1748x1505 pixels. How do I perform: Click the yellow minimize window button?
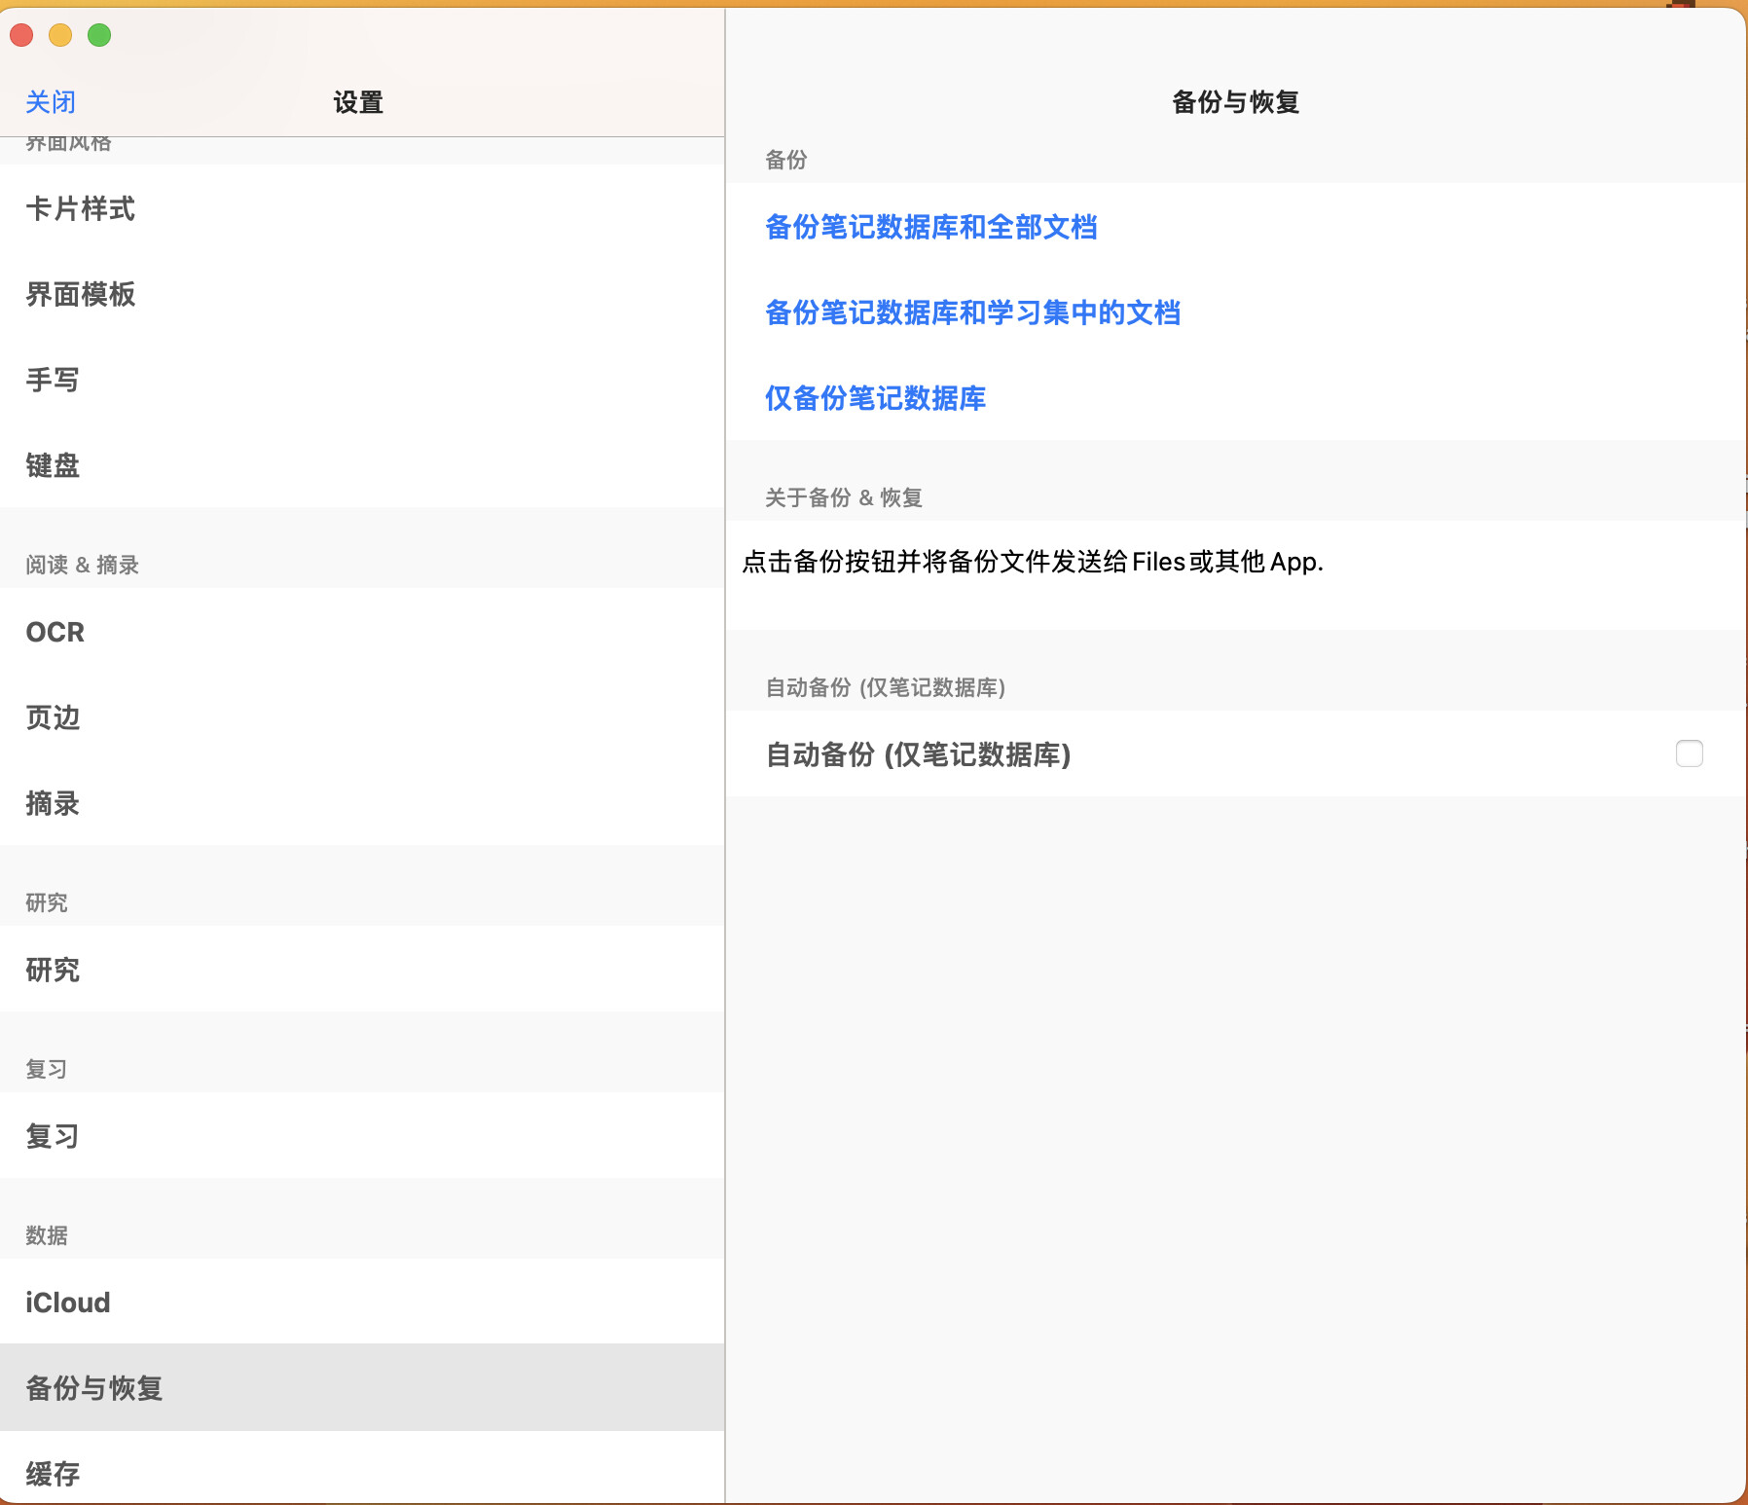pos(60,36)
